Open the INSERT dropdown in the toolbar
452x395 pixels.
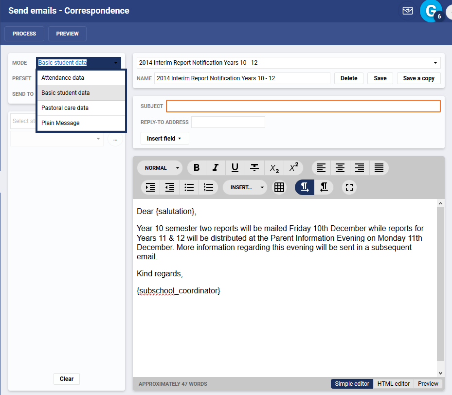coord(245,187)
